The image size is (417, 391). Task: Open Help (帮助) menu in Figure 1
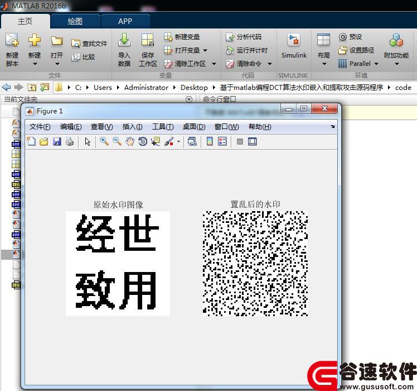pos(260,127)
